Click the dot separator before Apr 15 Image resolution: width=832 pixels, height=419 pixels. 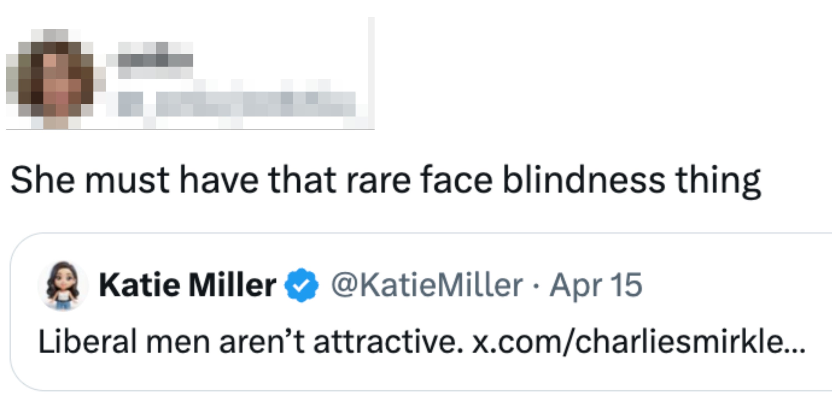[536, 286]
